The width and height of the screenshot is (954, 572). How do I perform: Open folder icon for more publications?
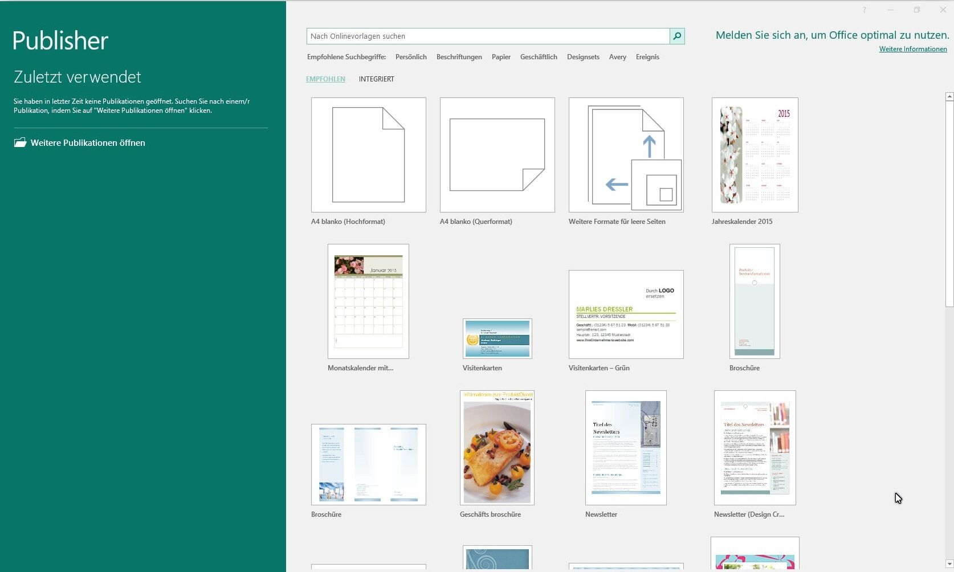click(x=21, y=142)
